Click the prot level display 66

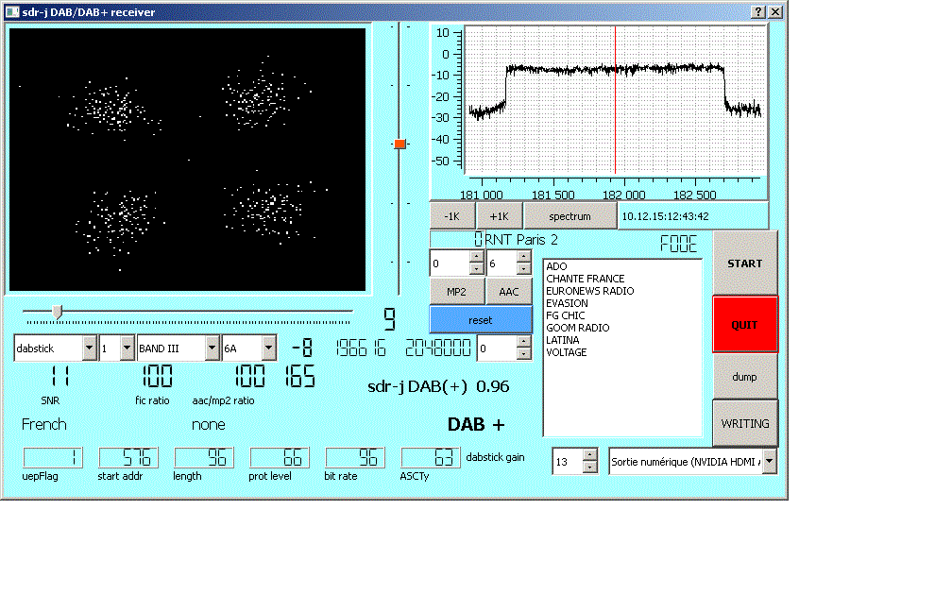click(280, 457)
